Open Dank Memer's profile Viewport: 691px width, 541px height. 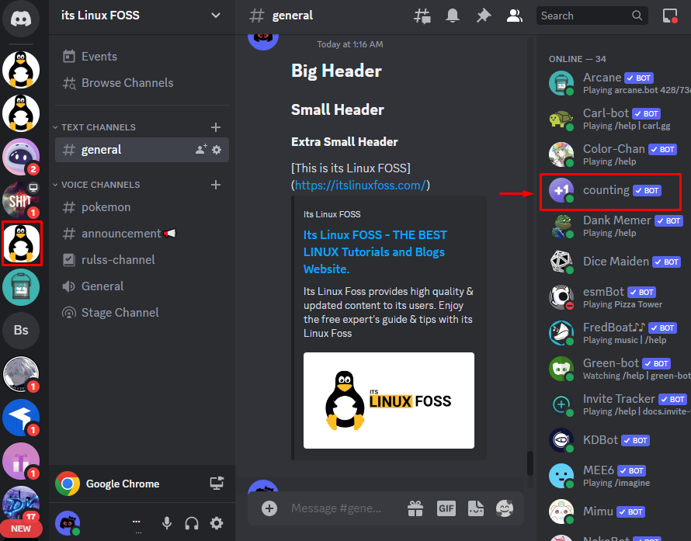617,226
